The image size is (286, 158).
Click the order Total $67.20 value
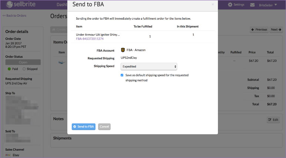[x=272, y=104]
